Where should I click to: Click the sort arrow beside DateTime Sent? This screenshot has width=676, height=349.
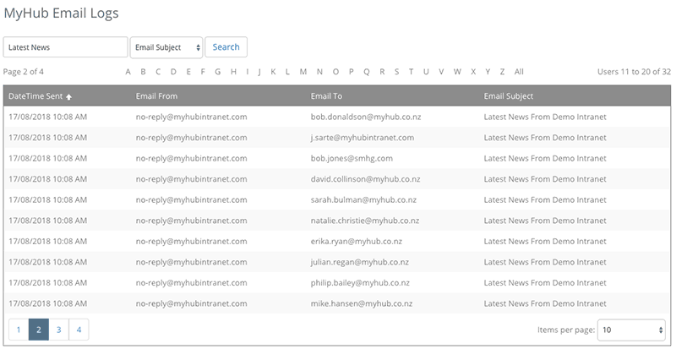click(68, 96)
